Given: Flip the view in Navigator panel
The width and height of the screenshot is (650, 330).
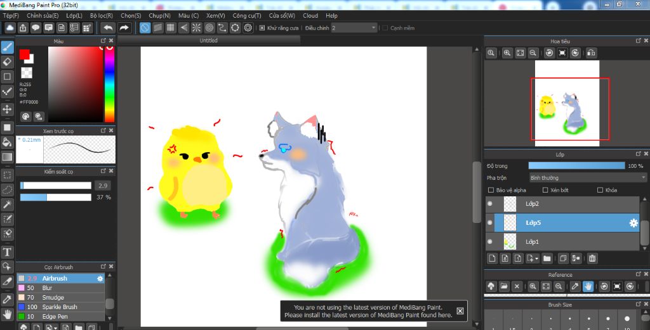Looking at the screenshot, I should [x=591, y=53].
